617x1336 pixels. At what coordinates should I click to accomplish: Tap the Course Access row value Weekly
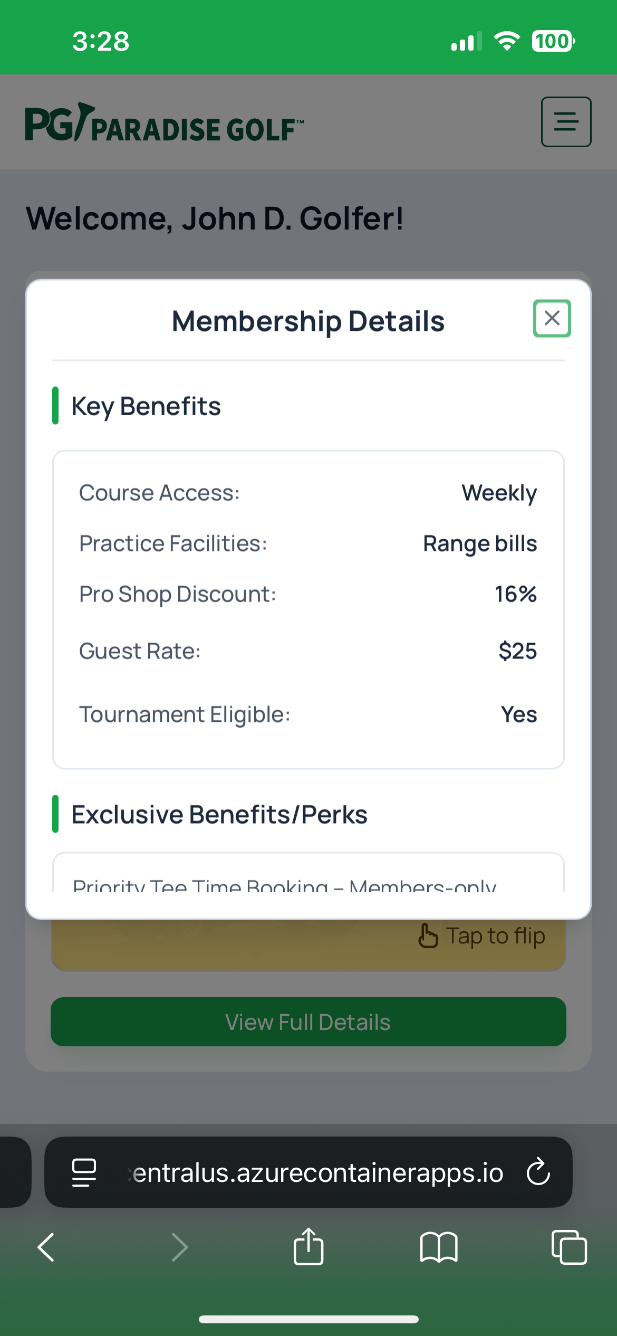click(x=499, y=493)
